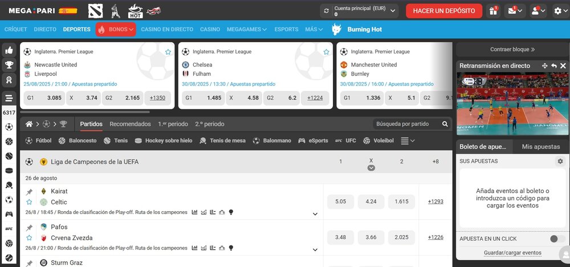The image size is (570, 267).
Task: Open statistics chart icon for Kairat match
Action: [x=194, y=212]
